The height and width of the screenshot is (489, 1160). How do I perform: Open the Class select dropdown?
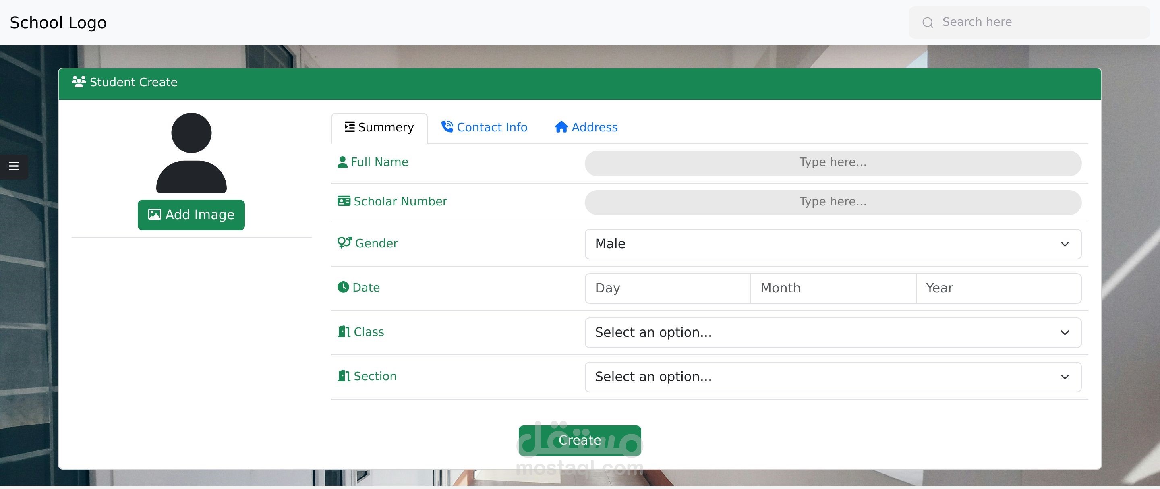point(833,333)
